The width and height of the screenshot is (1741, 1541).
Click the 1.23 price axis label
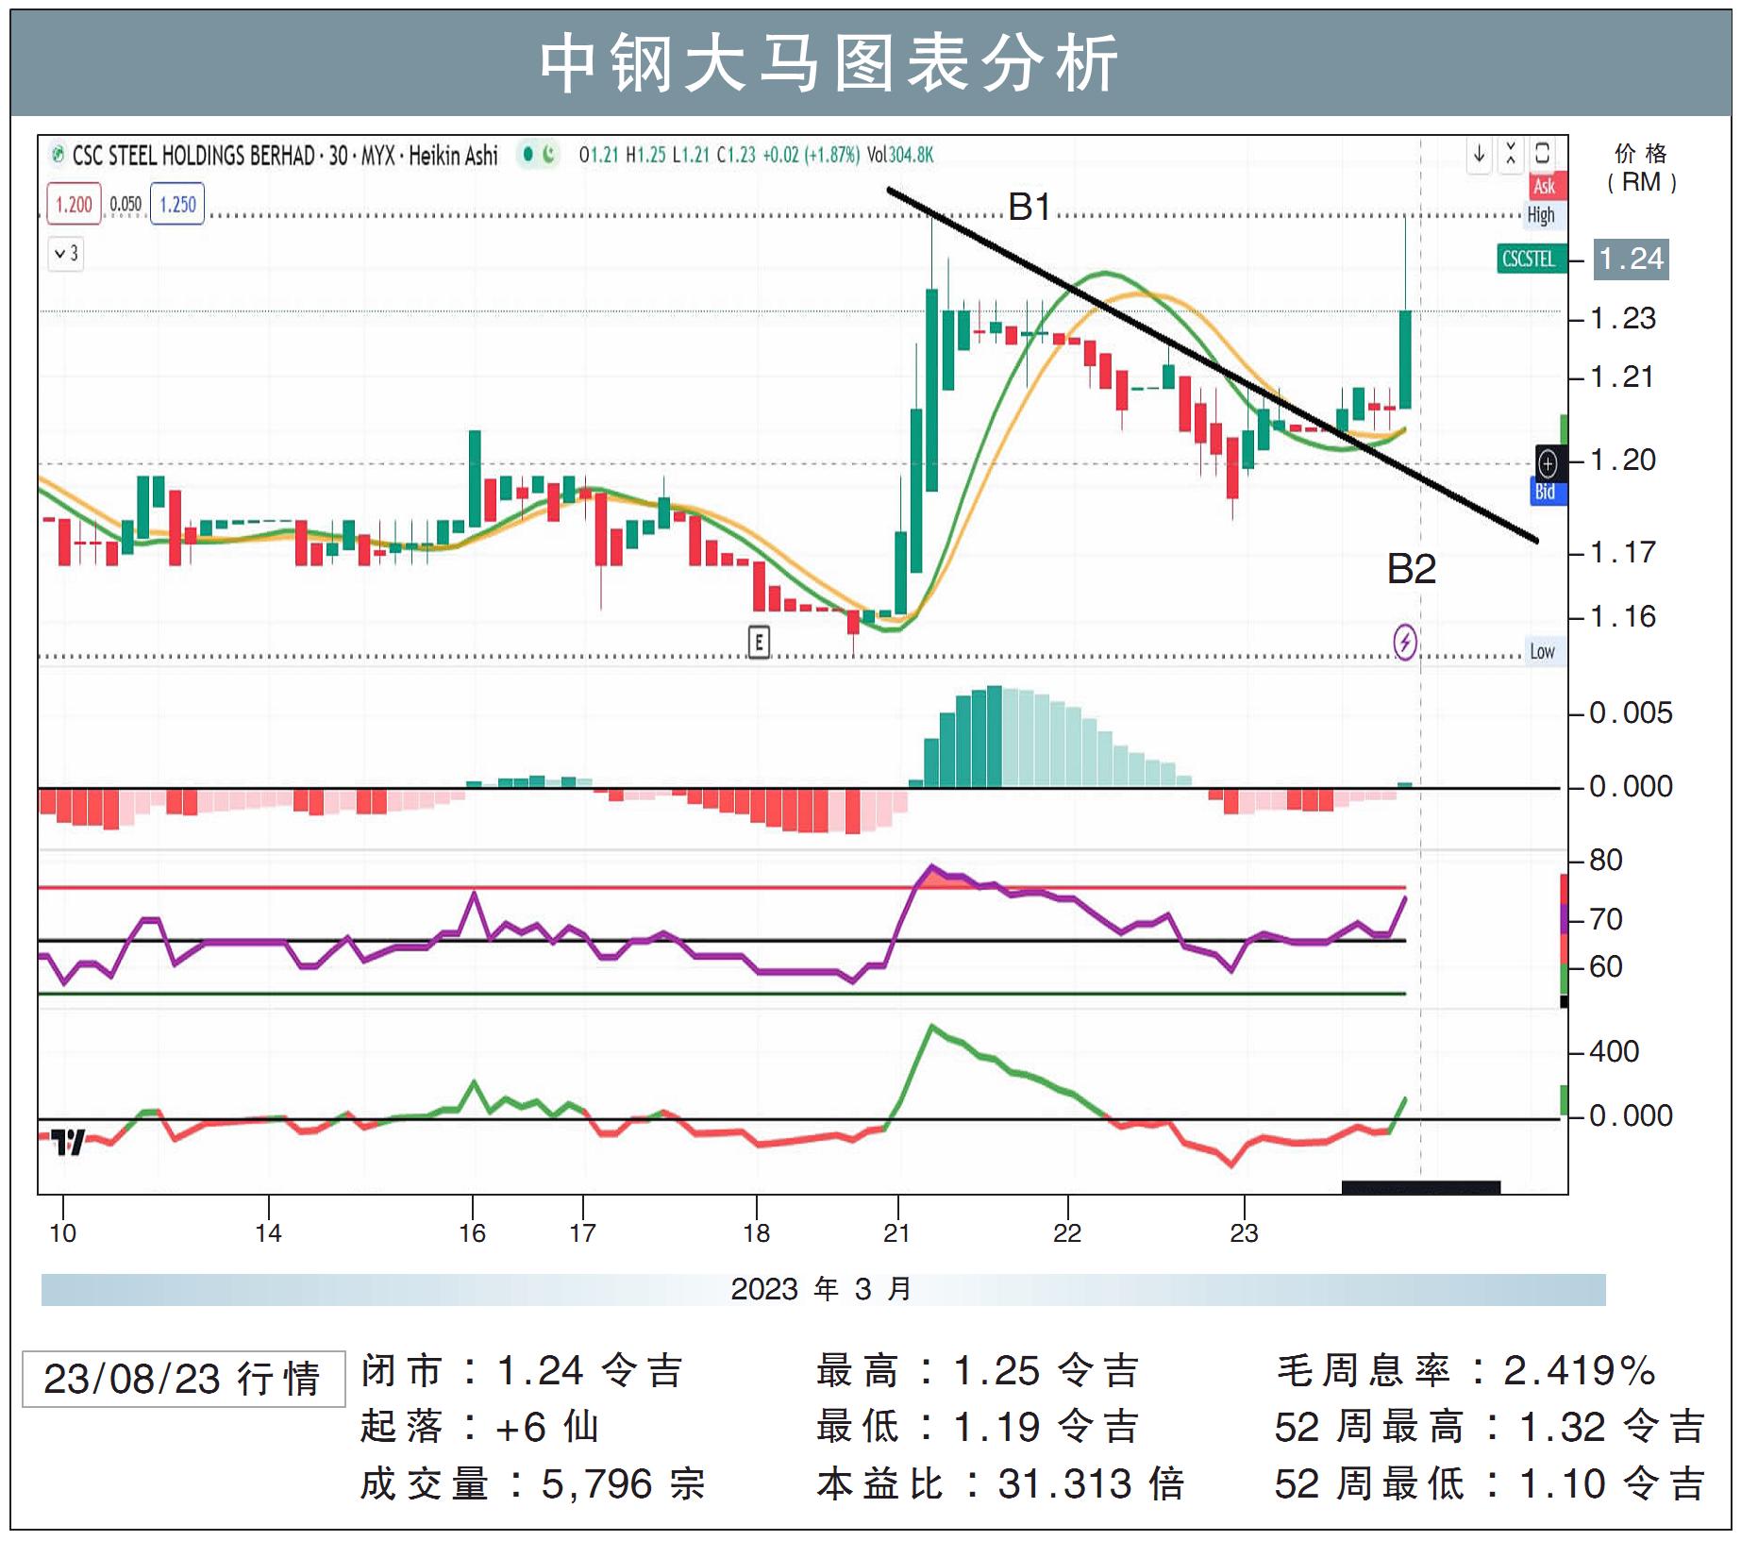click(x=1623, y=319)
